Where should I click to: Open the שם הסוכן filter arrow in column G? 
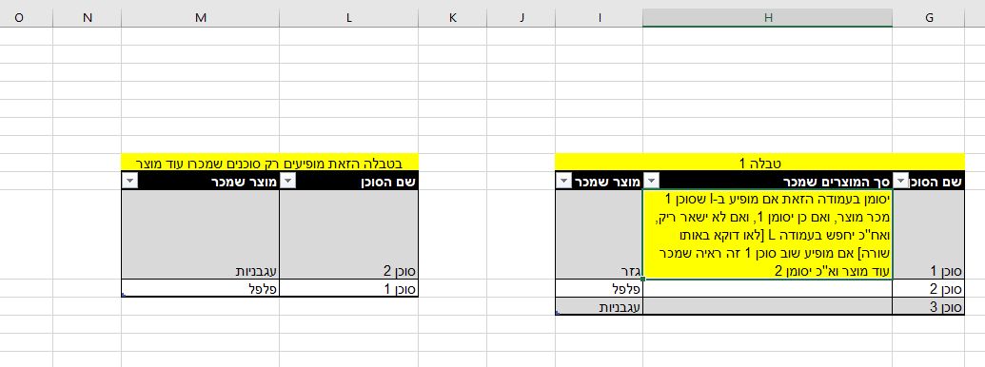coord(899,182)
